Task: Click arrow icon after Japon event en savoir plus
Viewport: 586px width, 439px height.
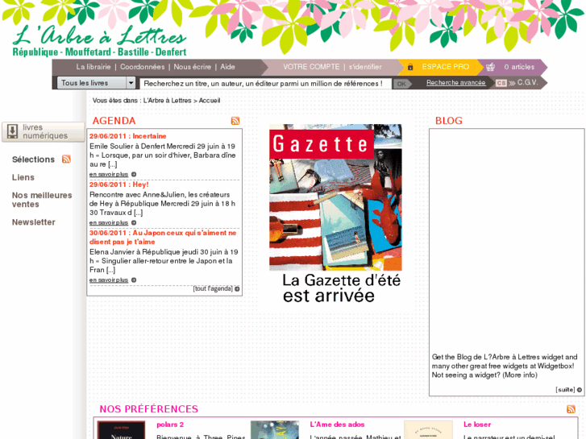Action: 134,280
